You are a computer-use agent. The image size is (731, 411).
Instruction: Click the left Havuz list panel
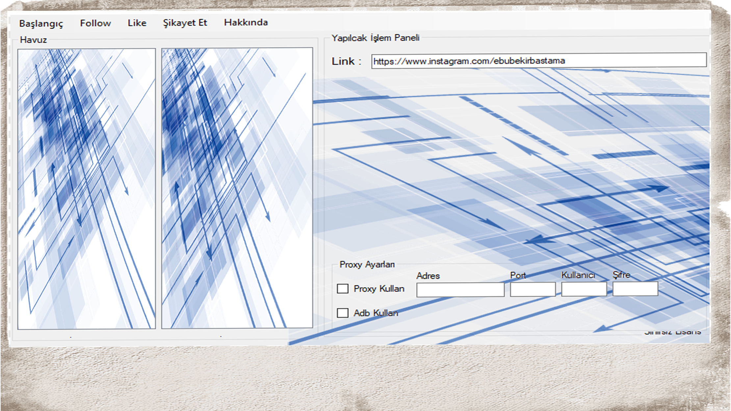click(87, 189)
